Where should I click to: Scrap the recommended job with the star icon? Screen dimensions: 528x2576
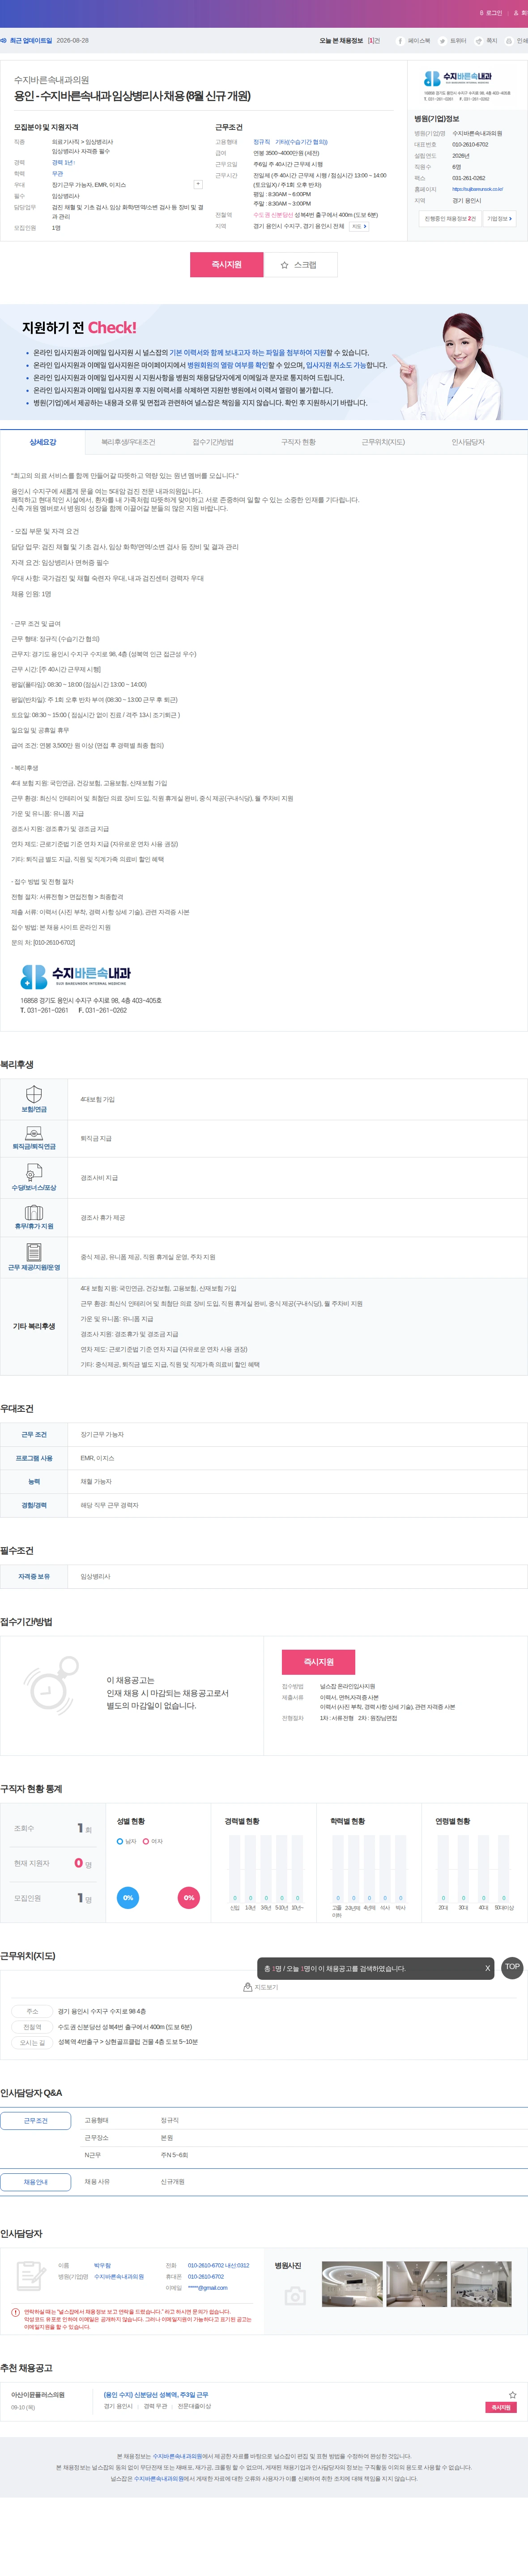(x=513, y=2394)
